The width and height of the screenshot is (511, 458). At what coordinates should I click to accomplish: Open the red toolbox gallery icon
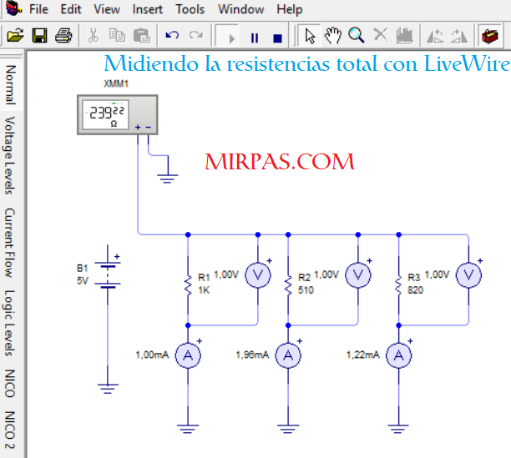pos(490,35)
